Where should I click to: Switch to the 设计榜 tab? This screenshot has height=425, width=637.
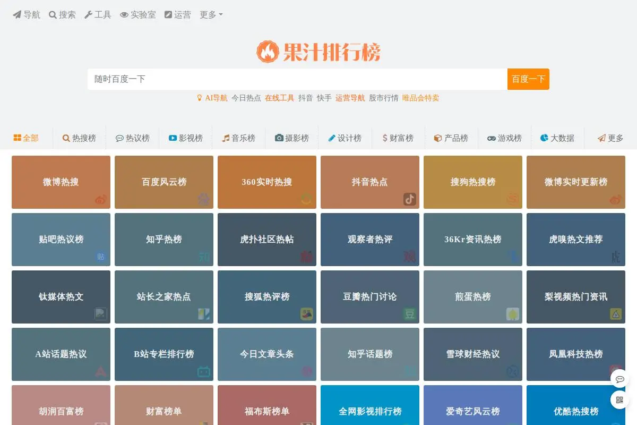point(345,138)
